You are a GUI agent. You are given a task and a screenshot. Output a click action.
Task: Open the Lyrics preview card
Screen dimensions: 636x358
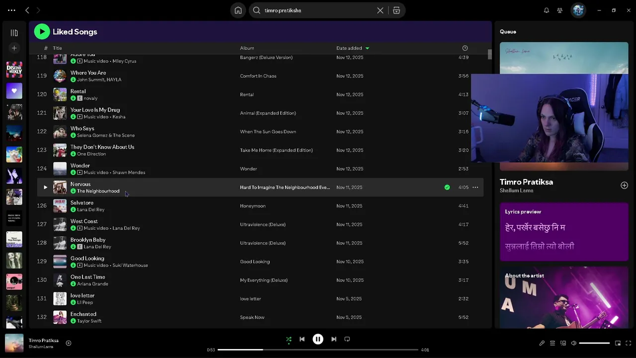click(564, 232)
